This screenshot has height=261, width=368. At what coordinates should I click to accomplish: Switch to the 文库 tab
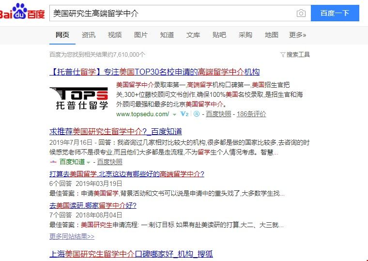193,35
